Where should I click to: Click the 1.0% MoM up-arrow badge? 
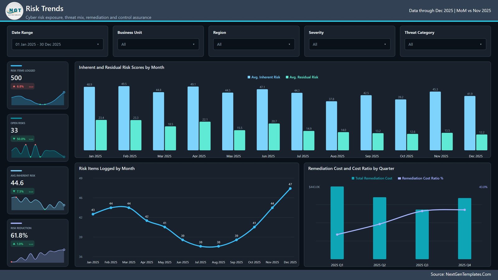[22, 244]
